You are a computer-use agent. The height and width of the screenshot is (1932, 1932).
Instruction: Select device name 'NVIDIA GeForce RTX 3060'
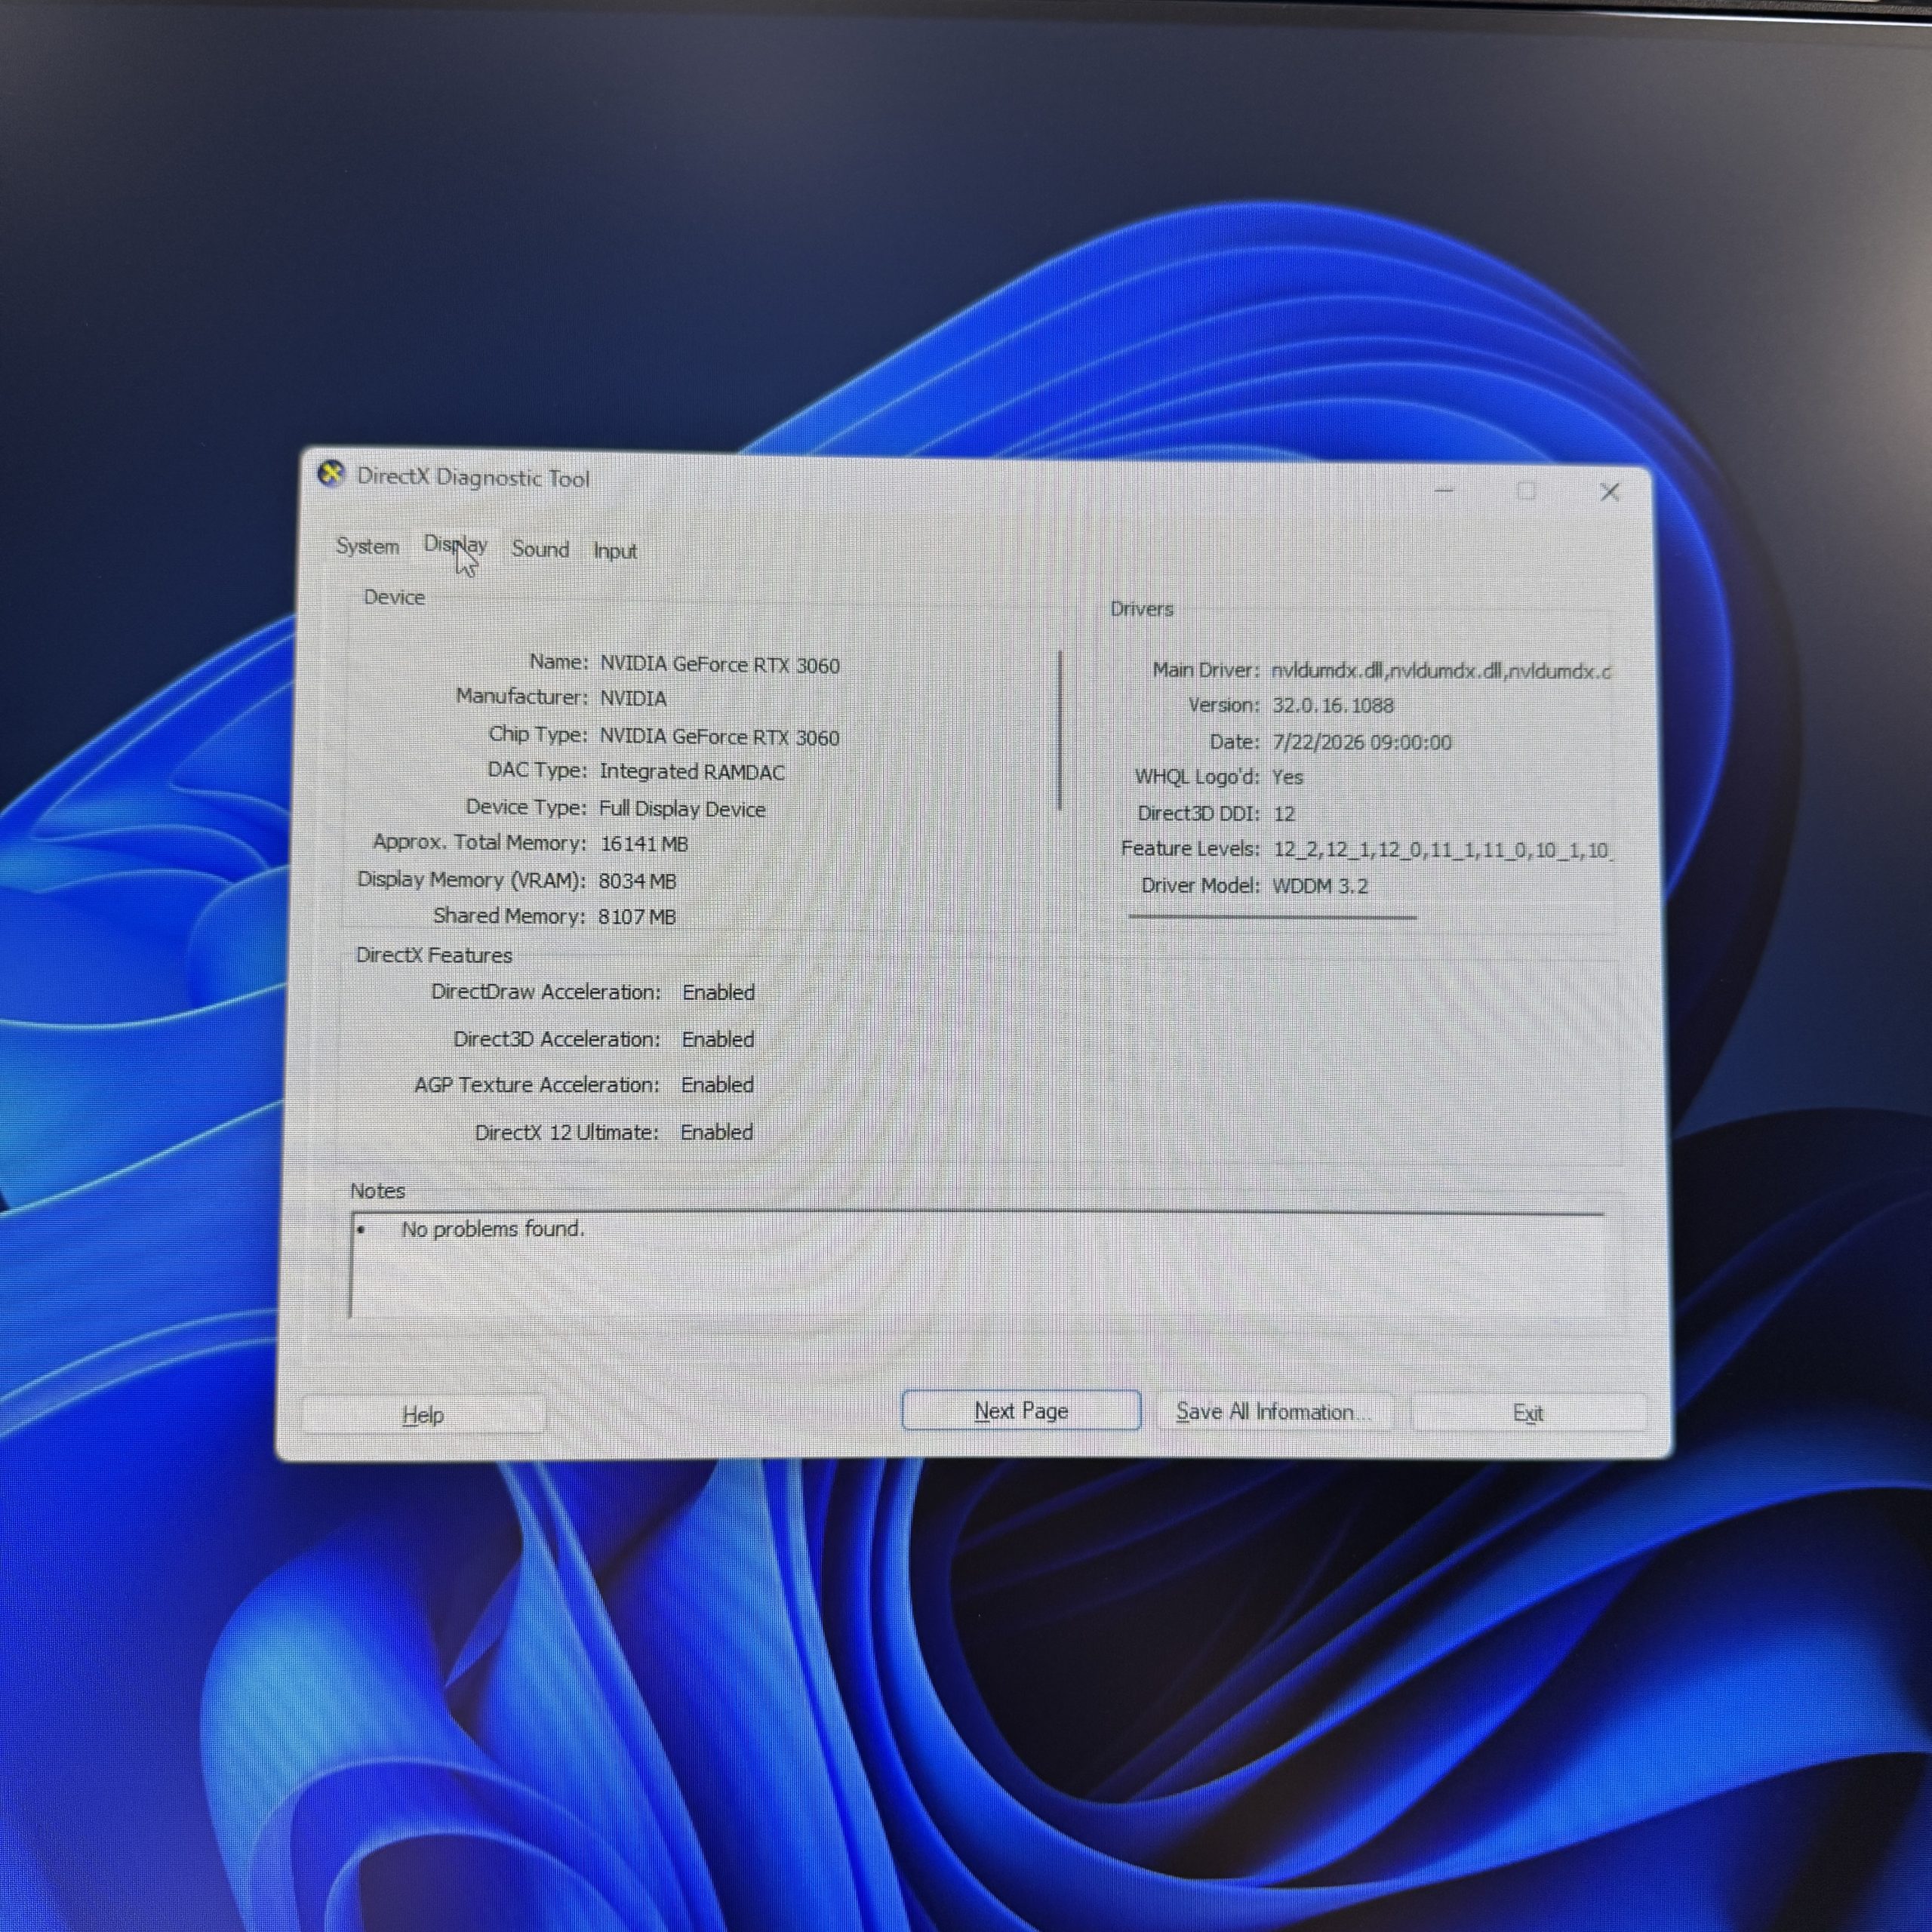pos(719,665)
